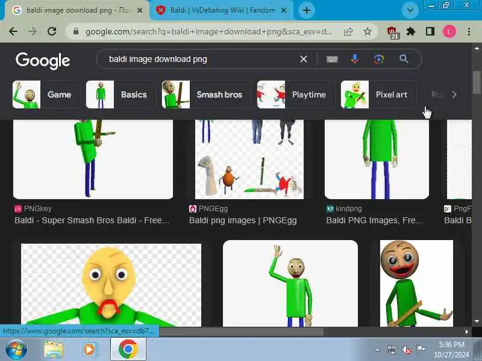
Task: Filter results by Basics chip
Action: click(121, 94)
